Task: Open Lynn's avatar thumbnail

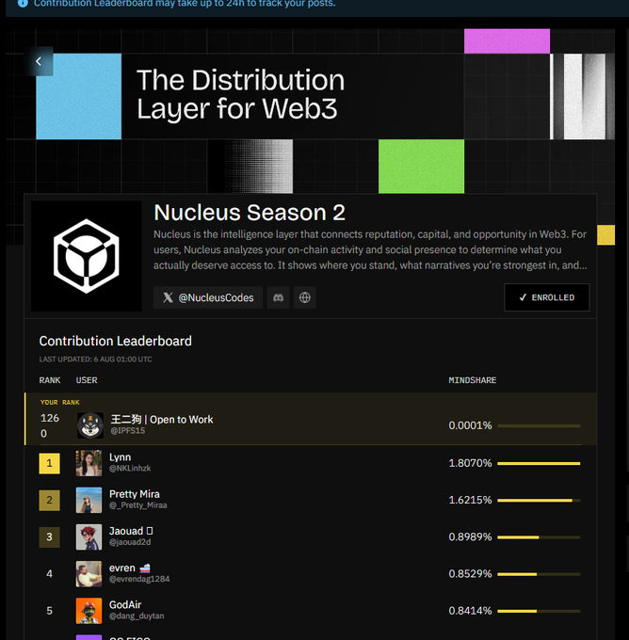Action: [89, 463]
